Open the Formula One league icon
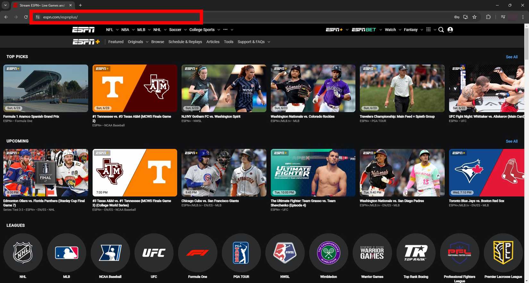Screen dimensions: 529x283 tap(197, 253)
